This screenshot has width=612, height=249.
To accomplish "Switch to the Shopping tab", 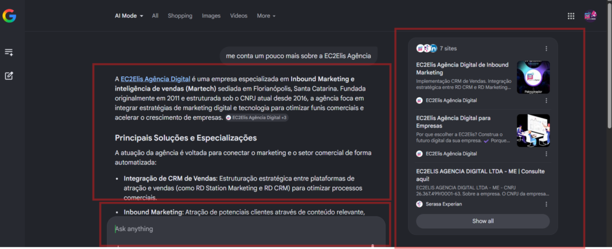I will [x=180, y=16].
